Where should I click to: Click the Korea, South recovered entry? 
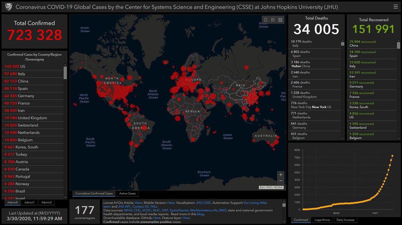click(372, 105)
